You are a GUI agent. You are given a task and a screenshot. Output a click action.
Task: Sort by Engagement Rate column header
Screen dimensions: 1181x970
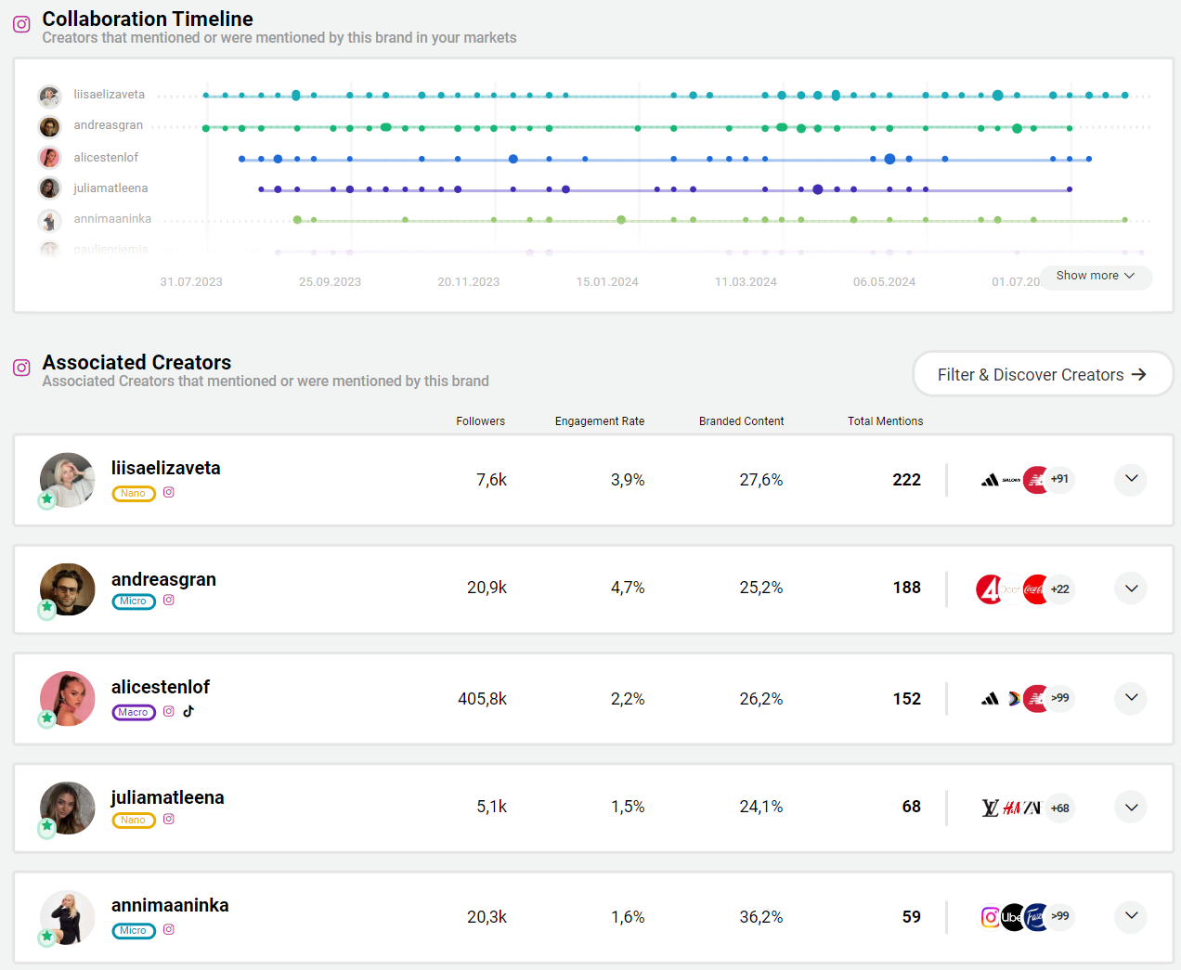tap(599, 421)
